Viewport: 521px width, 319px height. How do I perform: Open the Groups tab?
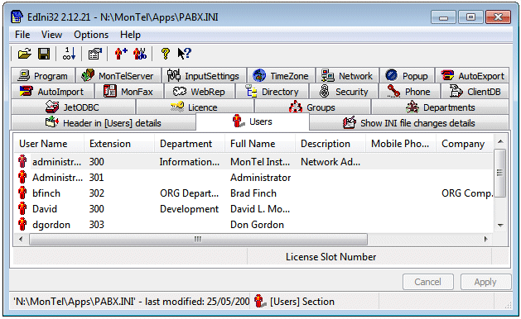pyautogui.click(x=312, y=107)
